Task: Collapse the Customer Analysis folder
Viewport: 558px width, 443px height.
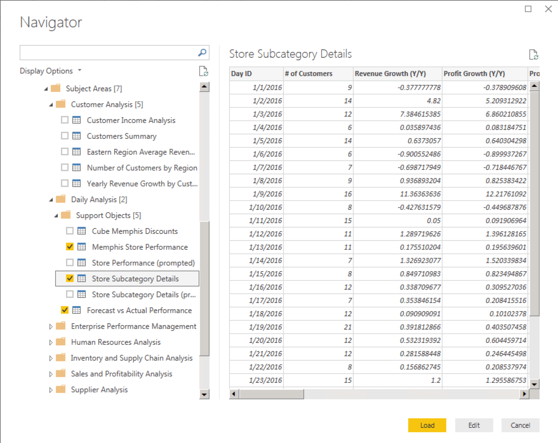Action: pos(51,105)
